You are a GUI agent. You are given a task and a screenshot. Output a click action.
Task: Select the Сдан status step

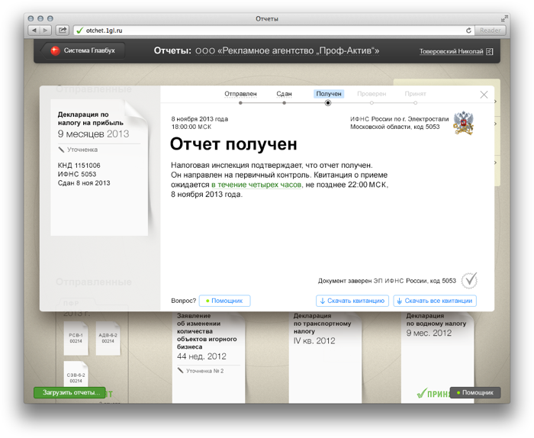pos(284,94)
